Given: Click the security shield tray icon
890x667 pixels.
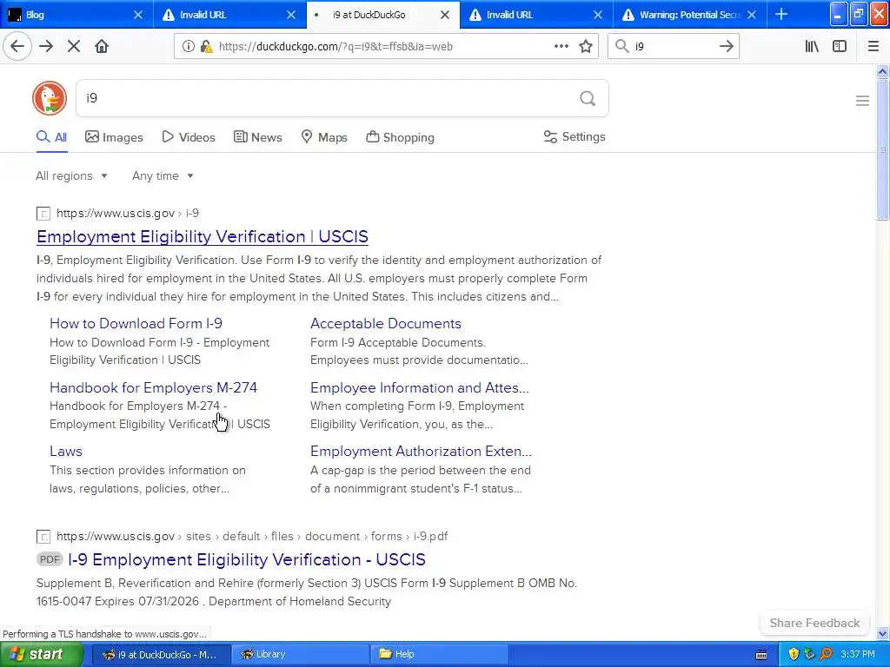Looking at the screenshot, I should pos(794,654).
